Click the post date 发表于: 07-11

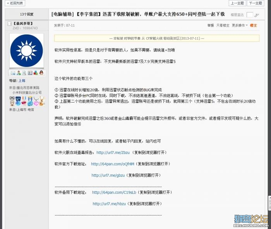click(x=64, y=26)
